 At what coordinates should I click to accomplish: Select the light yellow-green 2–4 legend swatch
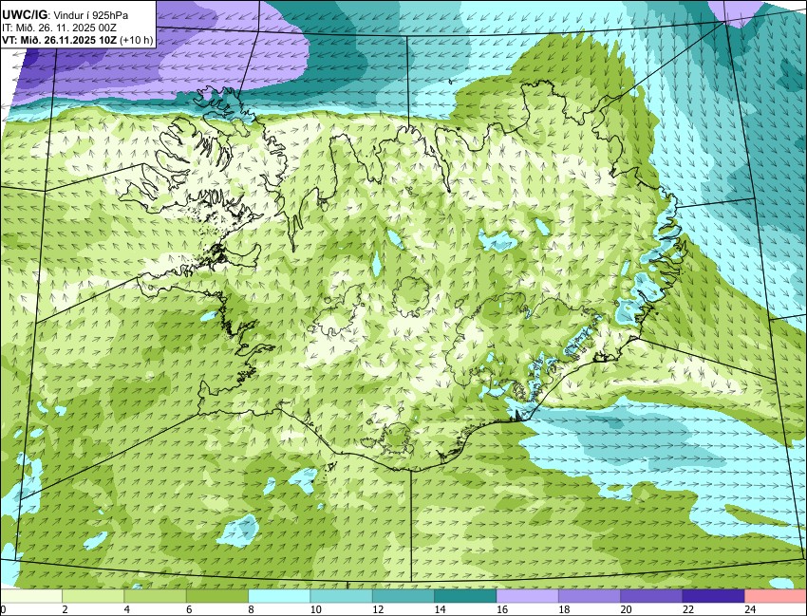pyautogui.click(x=93, y=596)
